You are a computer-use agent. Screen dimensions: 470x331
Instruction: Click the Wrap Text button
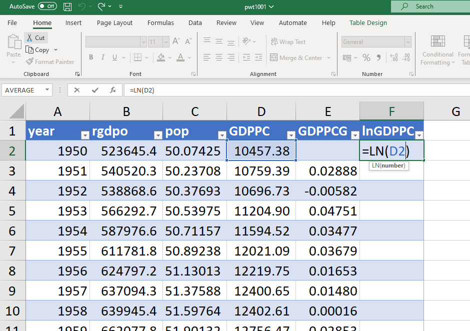(x=288, y=42)
